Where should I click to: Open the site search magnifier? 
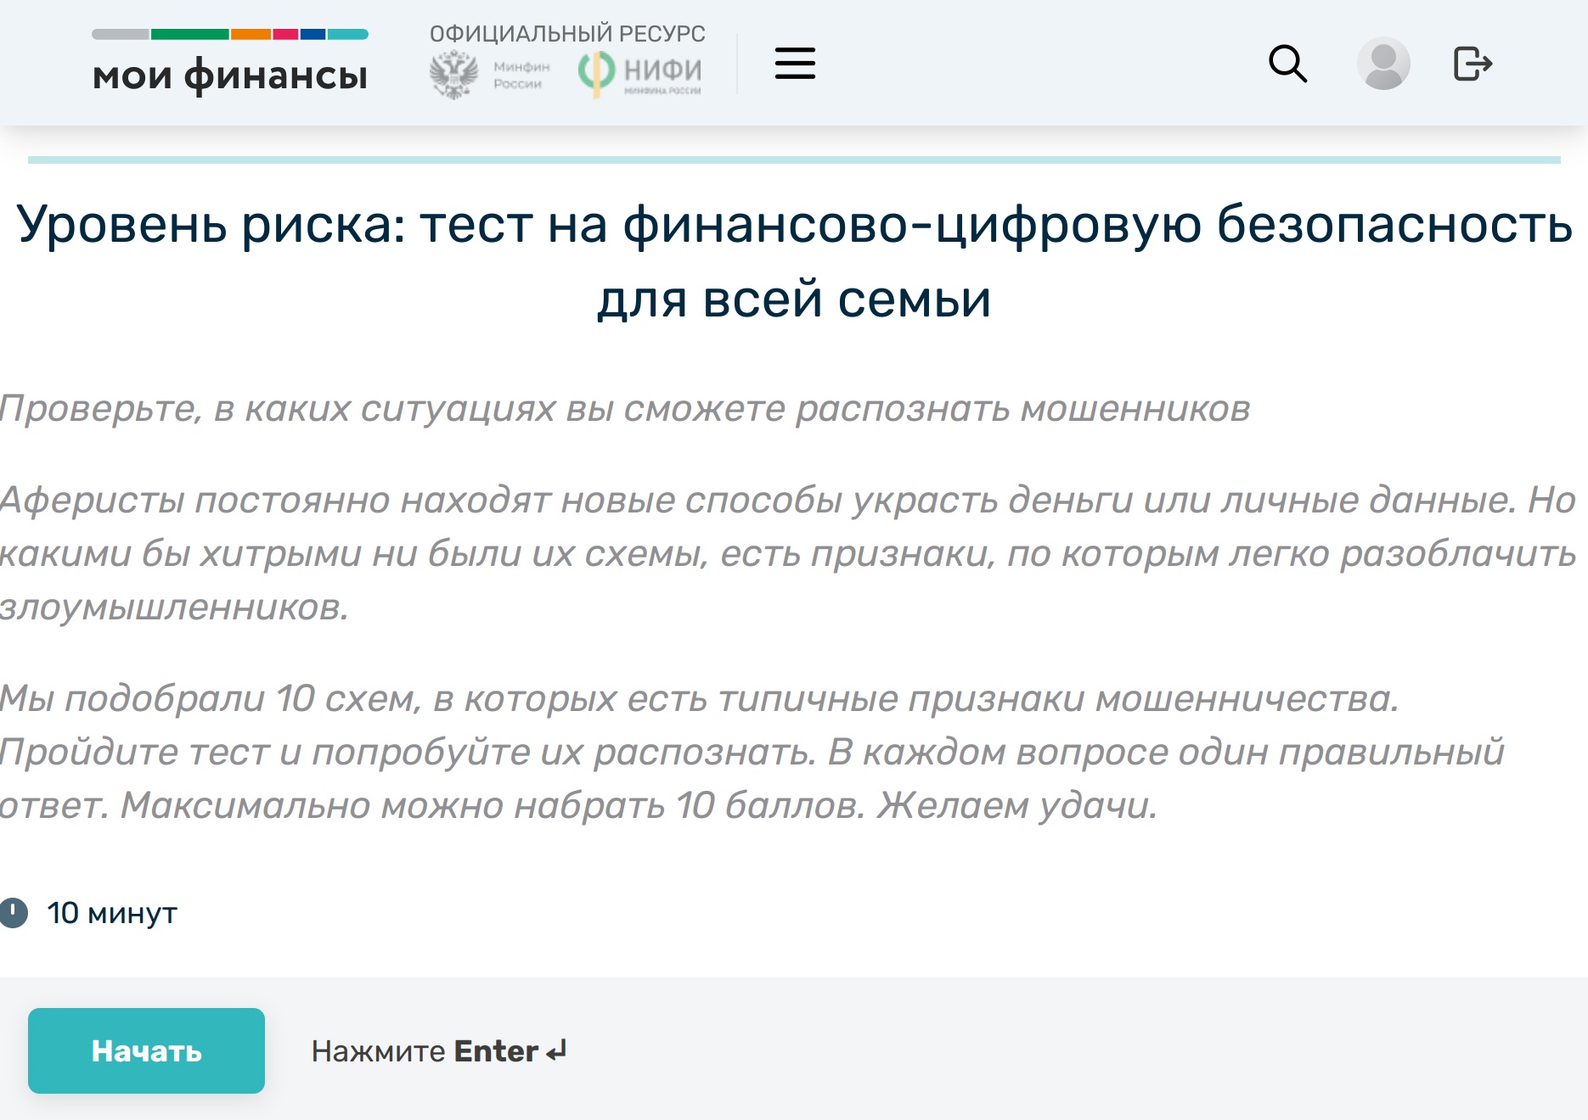click(x=1287, y=64)
